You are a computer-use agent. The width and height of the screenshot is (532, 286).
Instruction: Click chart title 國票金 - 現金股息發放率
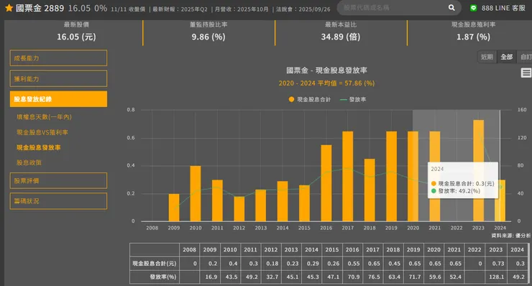tap(326, 70)
